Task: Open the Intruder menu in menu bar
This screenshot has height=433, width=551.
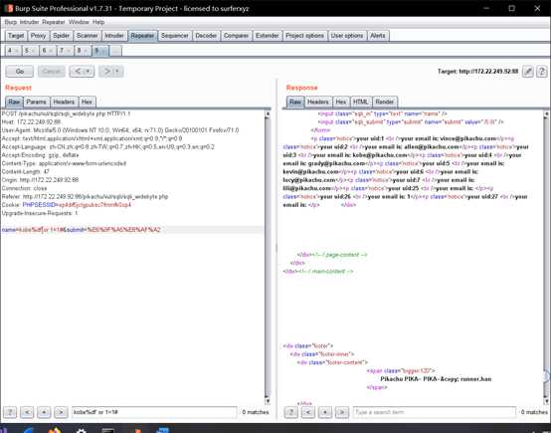Action: (x=30, y=22)
